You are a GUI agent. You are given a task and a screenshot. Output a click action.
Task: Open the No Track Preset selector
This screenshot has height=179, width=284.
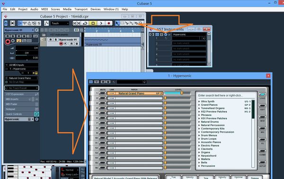pyautogui.click(x=22, y=88)
